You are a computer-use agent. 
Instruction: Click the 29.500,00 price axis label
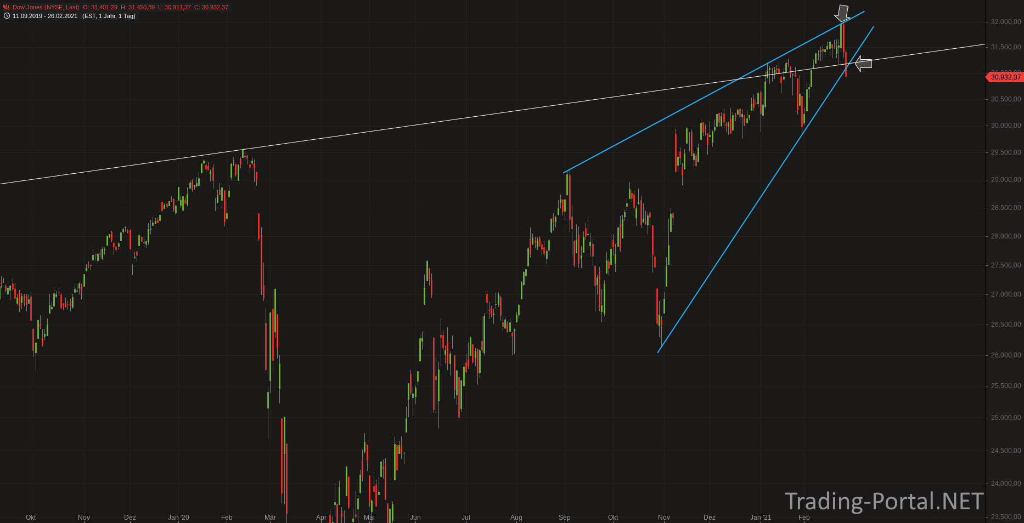point(1005,152)
